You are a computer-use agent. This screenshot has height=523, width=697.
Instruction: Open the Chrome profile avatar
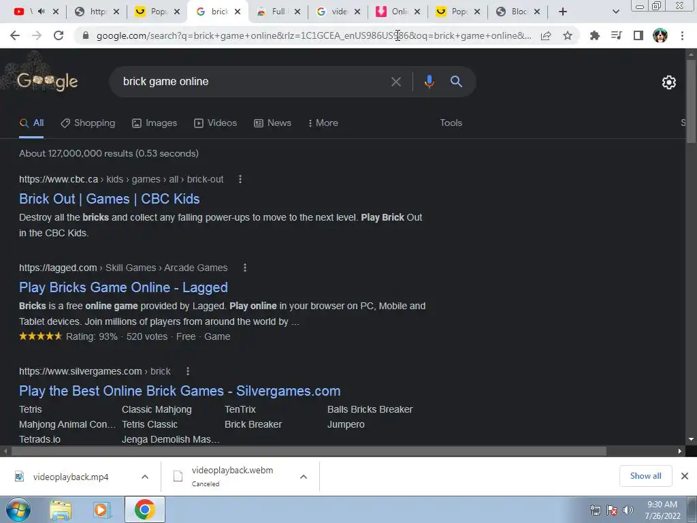coord(660,35)
